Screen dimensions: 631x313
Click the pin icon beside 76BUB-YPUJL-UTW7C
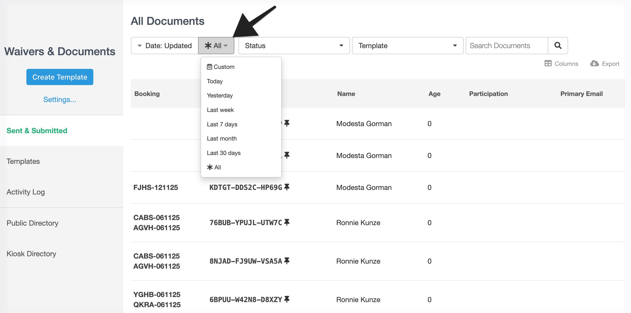tap(287, 222)
